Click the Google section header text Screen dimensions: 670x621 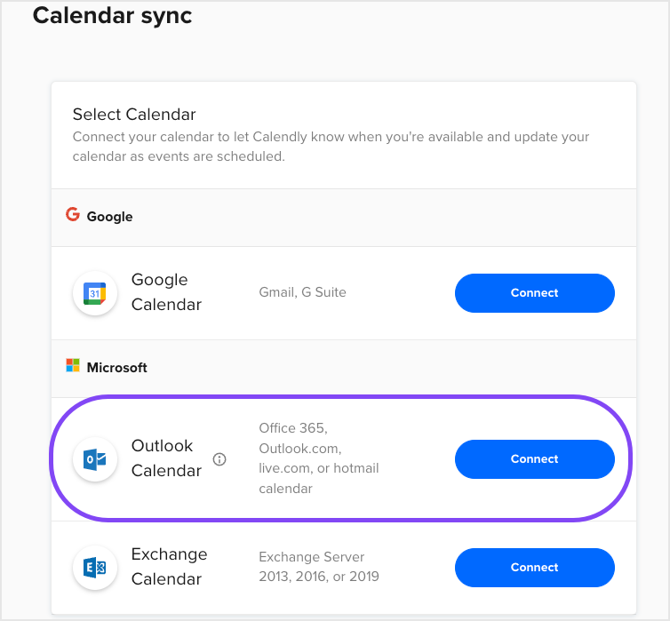point(109,216)
